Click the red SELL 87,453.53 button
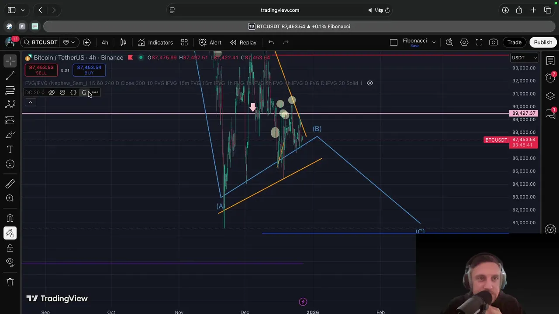The height and width of the screenshot is (314, 559). 41,70
